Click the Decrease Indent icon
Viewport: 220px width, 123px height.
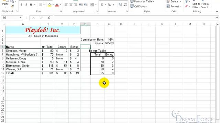[81, 5]
